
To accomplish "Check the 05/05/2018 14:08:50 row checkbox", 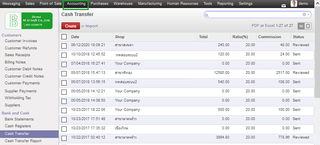I will point(64,101).
